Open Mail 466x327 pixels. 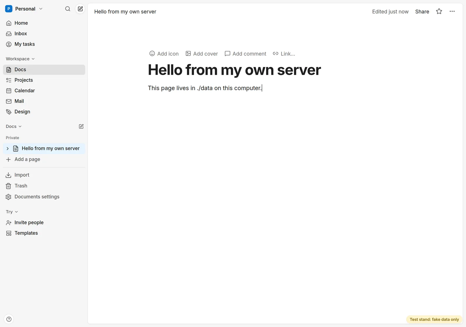point(44,101)
